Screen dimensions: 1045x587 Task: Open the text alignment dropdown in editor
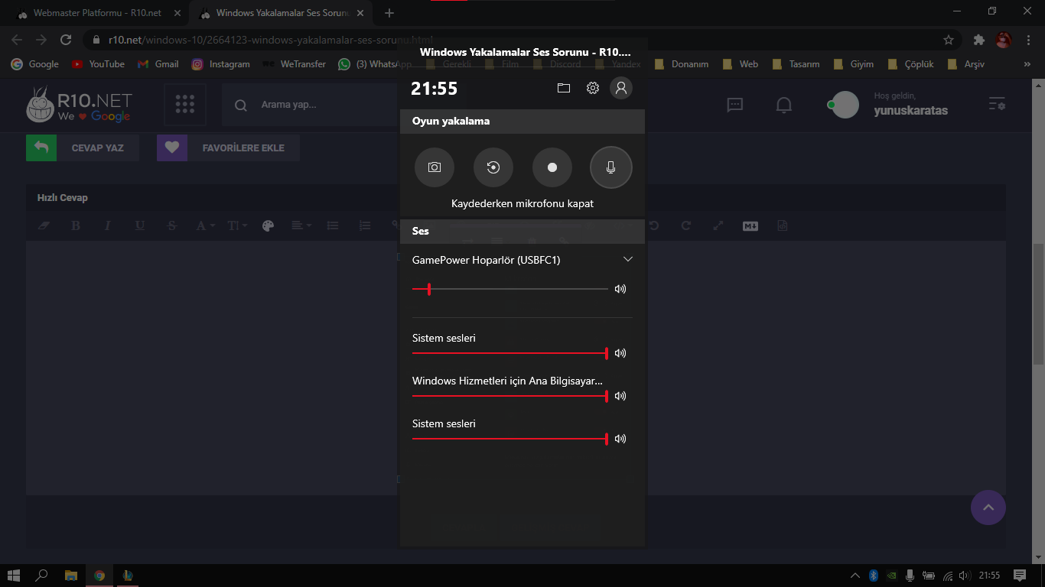click(301, 225)
